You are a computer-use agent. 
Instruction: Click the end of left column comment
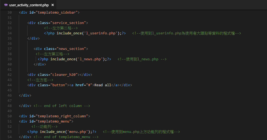[x=62, y=106]
